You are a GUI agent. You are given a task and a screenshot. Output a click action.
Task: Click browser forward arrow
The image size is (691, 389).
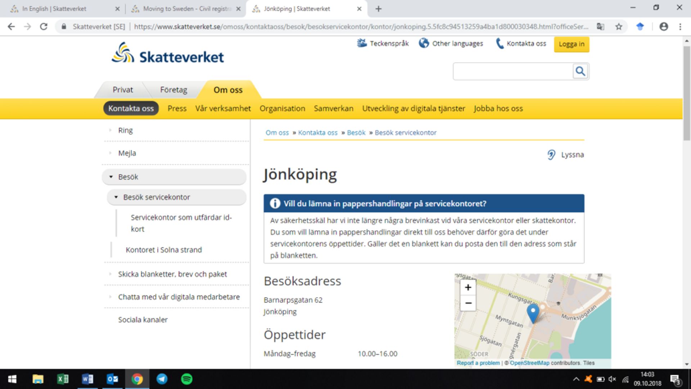[27, 26]
